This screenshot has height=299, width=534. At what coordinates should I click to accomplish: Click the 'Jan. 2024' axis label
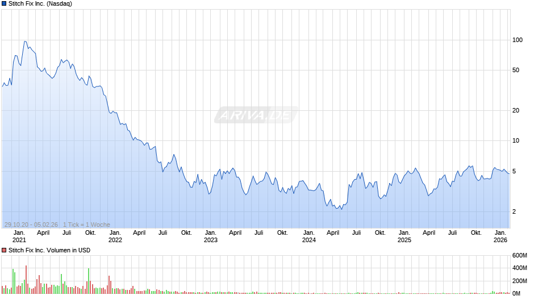pyautogui.click(x=309, y=236)
